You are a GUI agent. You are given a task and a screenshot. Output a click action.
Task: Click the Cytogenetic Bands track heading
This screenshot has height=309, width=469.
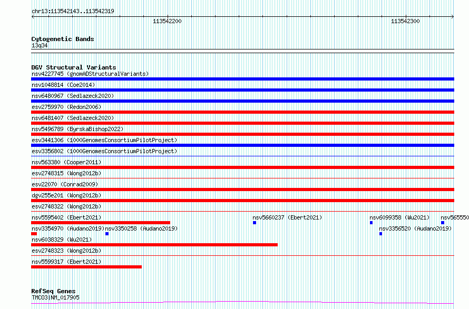[x=63, y=39]
